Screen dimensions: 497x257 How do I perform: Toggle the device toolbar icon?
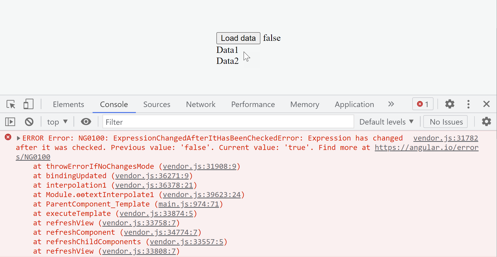click(28, 104)
